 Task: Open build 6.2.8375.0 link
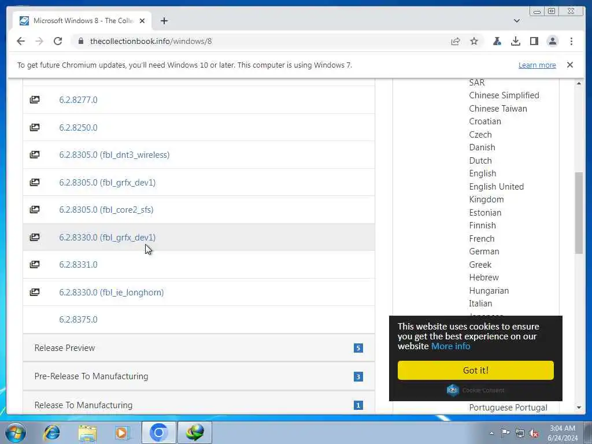click(78, 319)
